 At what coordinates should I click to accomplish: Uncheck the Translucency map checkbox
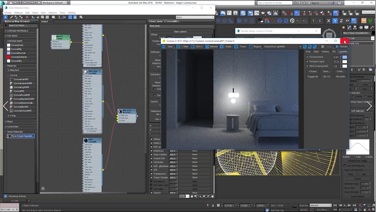151,174
